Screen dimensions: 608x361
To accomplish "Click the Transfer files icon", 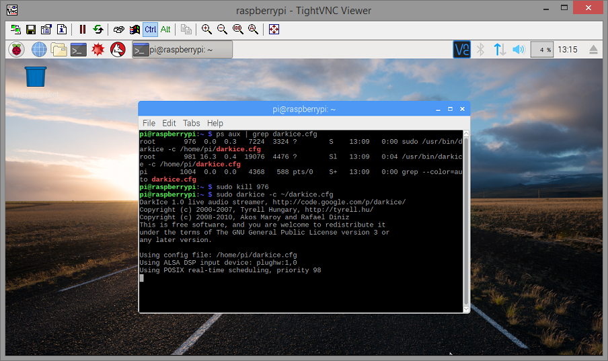I will (x=186, y=30).
